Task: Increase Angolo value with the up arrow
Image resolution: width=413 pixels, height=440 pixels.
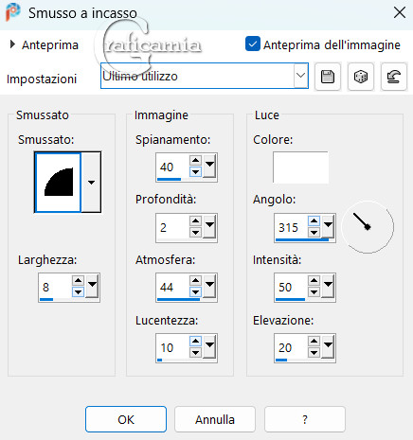Action: (x=314, y=220)
